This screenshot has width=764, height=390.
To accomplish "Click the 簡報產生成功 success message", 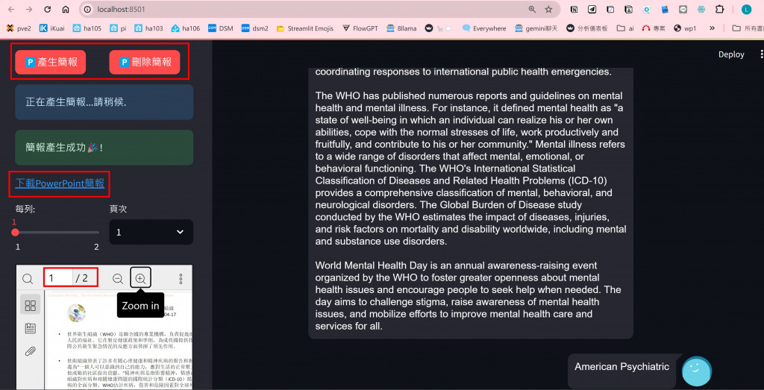I will point(104,148).
